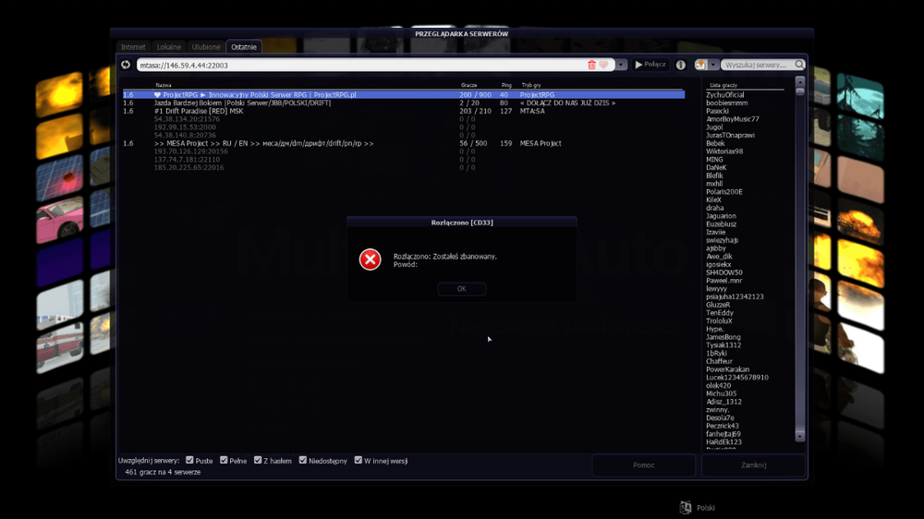The width and height of the screenshot is (924, 519).
Task: Click the refresh server list icon
Action: pyautogui.click(x=126, y=65)
